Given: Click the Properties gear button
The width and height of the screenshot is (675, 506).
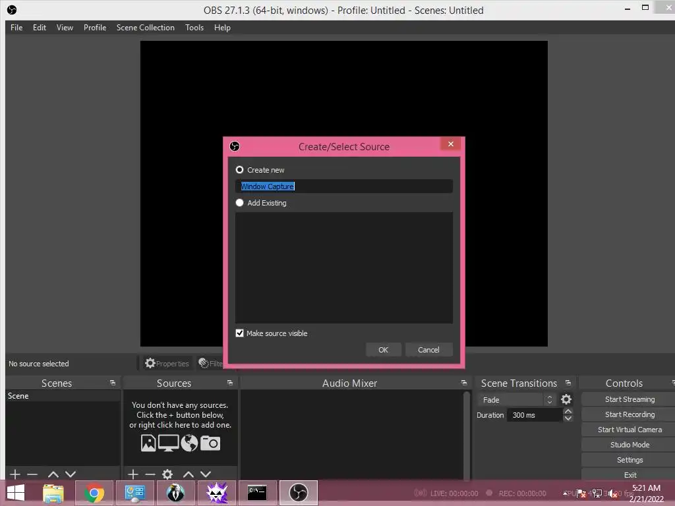Looking at the screenshot, I should [167, 363].
